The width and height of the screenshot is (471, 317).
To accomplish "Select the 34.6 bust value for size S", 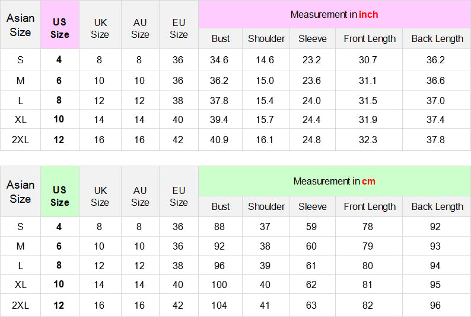I will [219, 60].
